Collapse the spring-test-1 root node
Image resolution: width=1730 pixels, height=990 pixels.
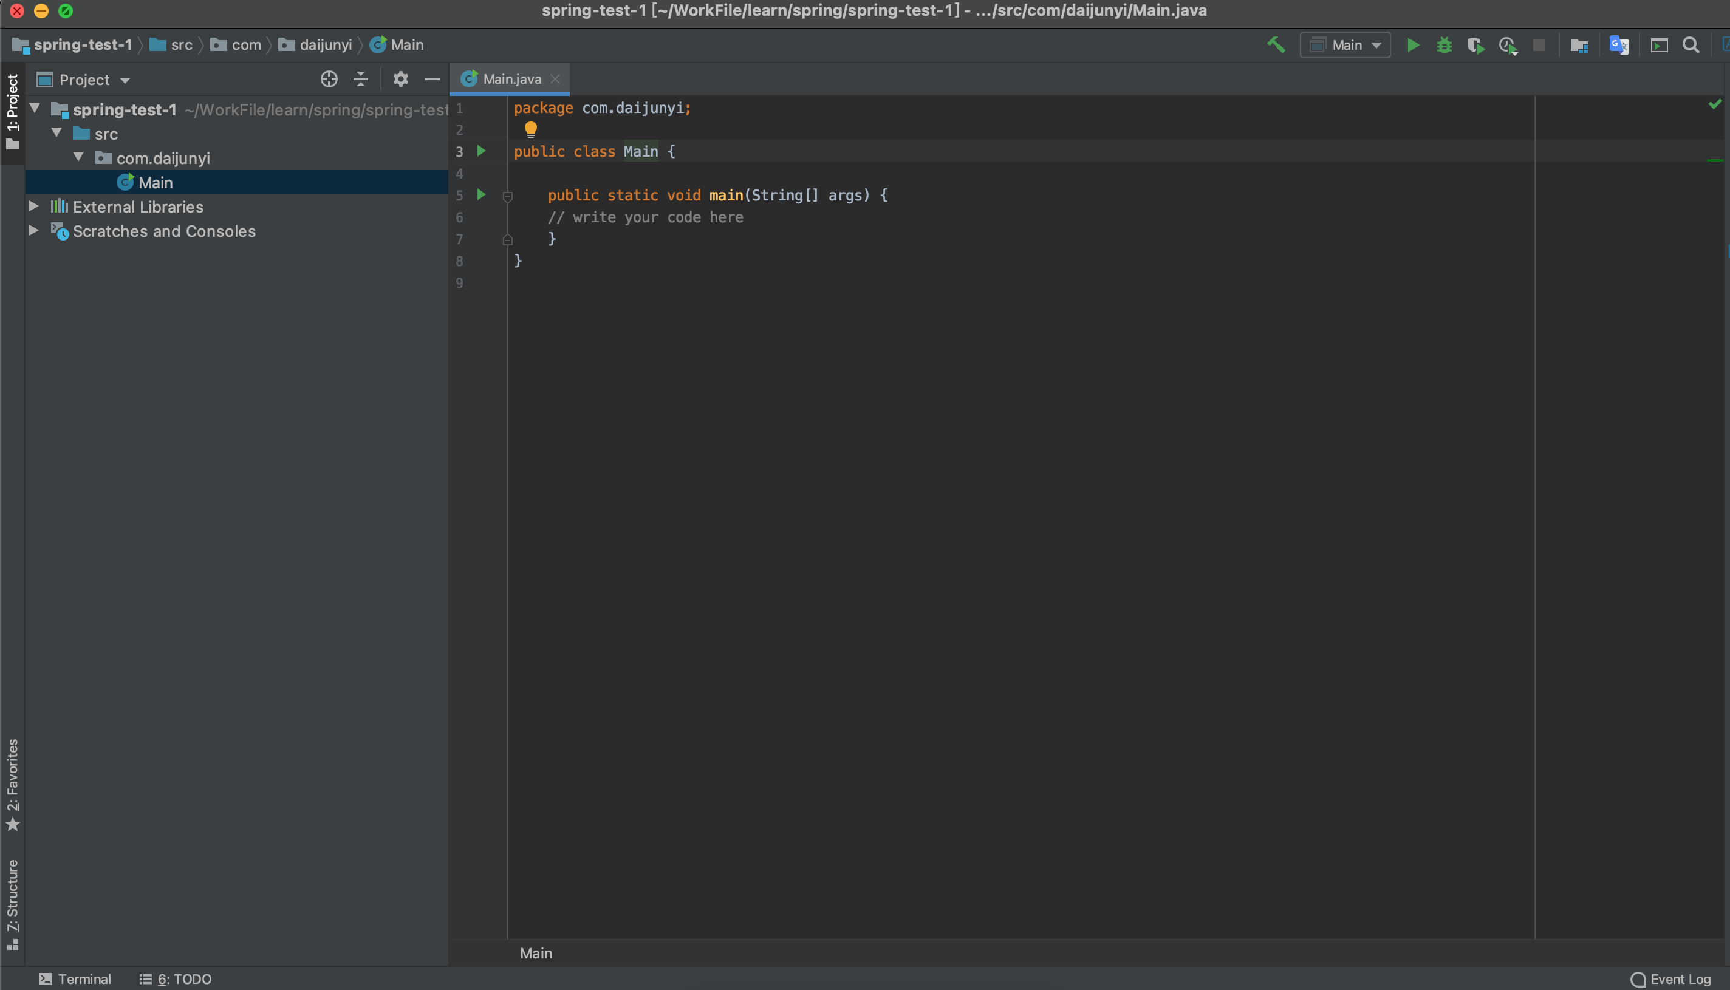pyautogui.click(x=35, y=108)
